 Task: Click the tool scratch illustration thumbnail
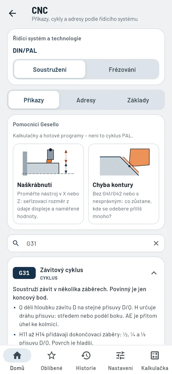(x=48, y=162)
